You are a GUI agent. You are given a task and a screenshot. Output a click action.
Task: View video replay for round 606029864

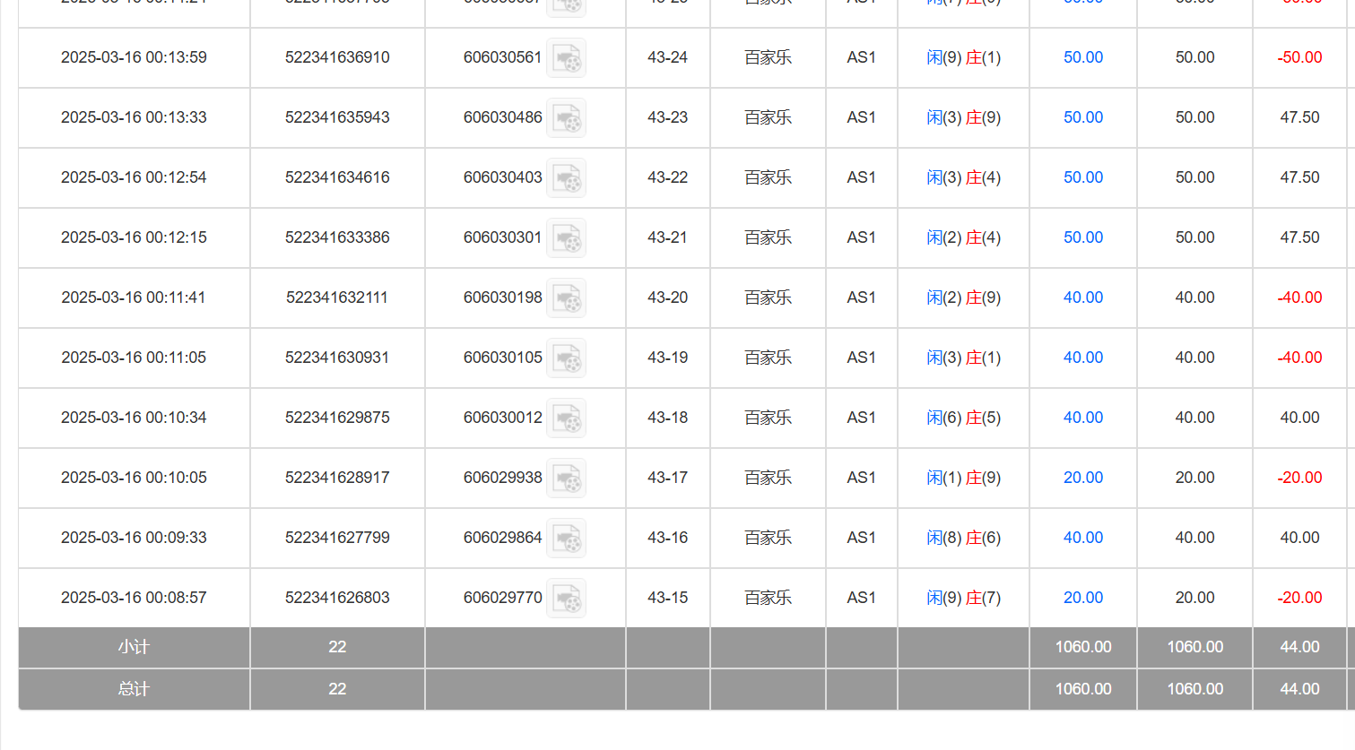566,539
